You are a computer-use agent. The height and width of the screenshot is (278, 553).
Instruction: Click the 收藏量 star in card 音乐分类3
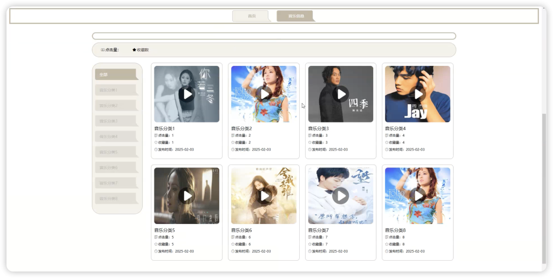click(310, 143)
